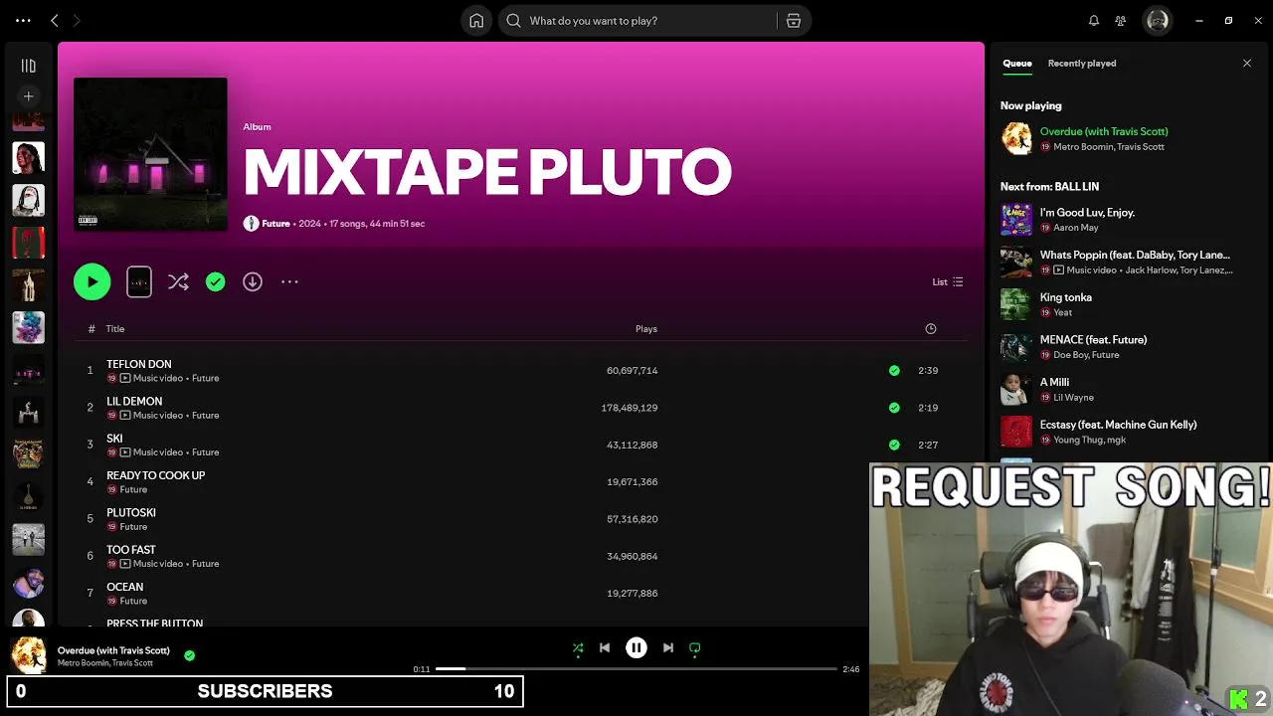This screenshot has height=716, width=1273.
Task: Open Yeat artist link in queue
Action: pyautogui.click(x=1062, y=312)
